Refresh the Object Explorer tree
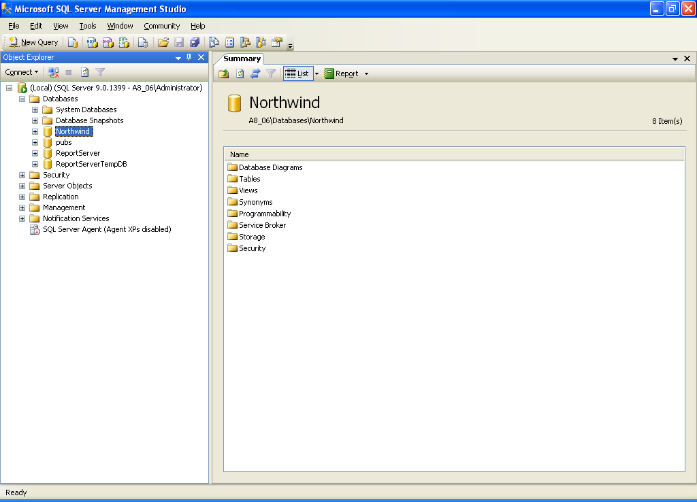This screenshot has width=697, height=502. (83, 72)
